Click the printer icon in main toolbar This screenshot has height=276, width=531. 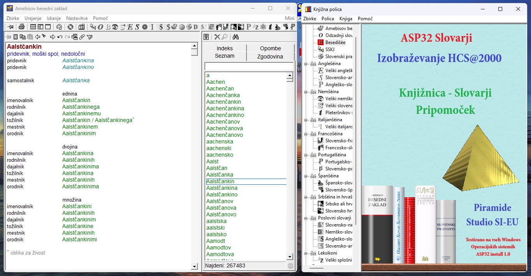(x=21, y=27)
